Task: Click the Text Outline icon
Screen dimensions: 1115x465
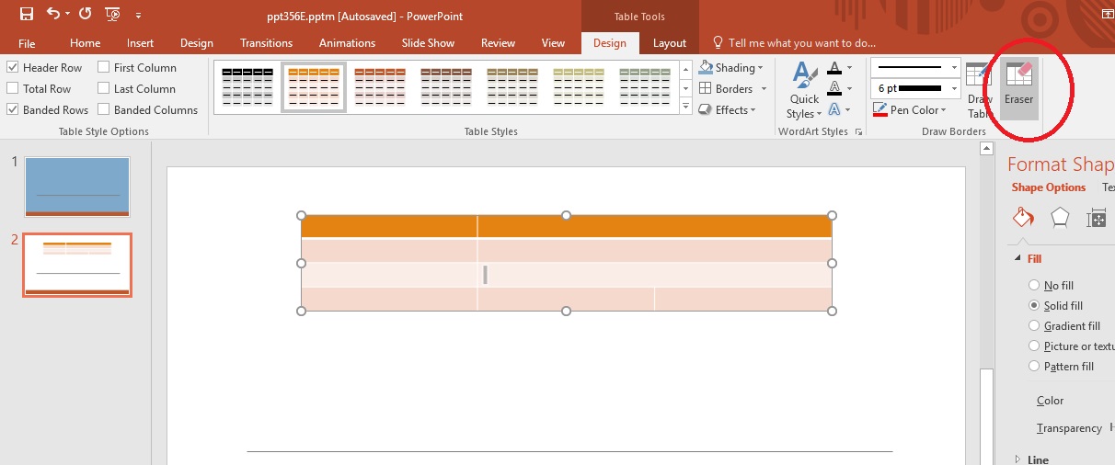Action: [834, 89]
